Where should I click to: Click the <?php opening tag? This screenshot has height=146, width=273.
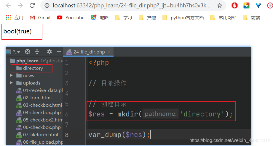99,62
